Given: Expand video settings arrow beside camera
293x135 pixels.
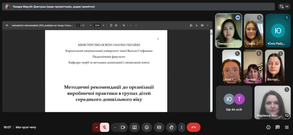Looking at the screenshot, I should coord(115,127).
